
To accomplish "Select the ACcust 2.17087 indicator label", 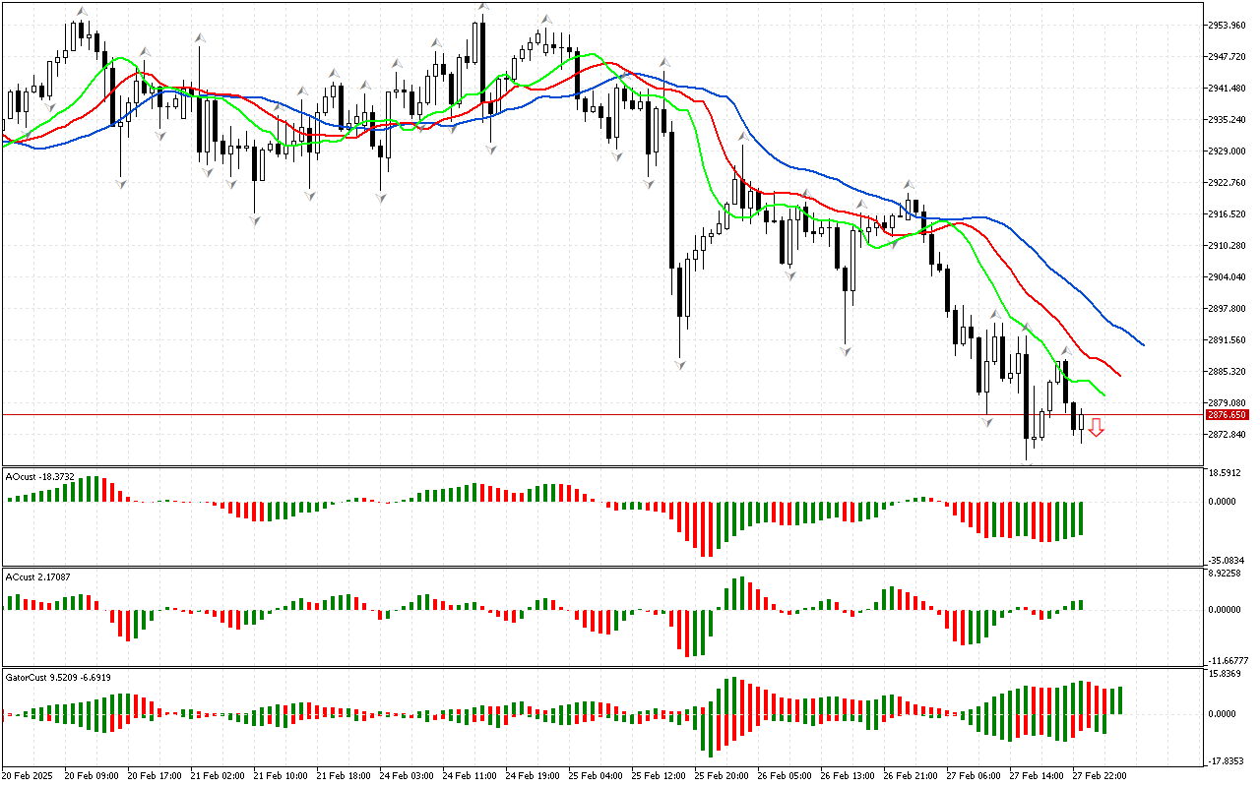I will [x=37, y=575].
